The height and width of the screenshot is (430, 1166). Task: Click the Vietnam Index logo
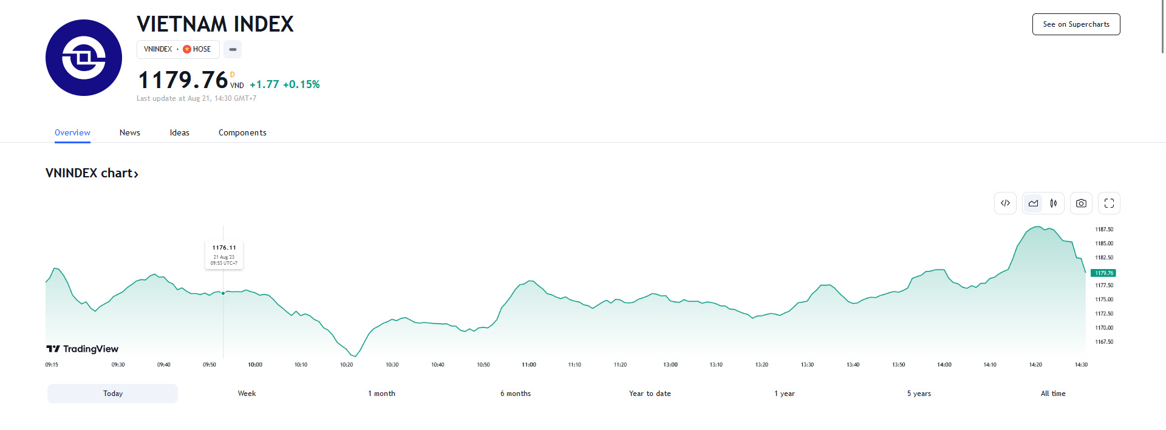coord(84,58)
